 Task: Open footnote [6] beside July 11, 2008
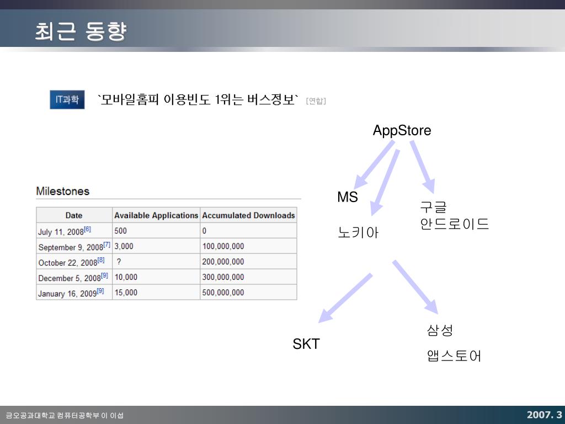88,229
